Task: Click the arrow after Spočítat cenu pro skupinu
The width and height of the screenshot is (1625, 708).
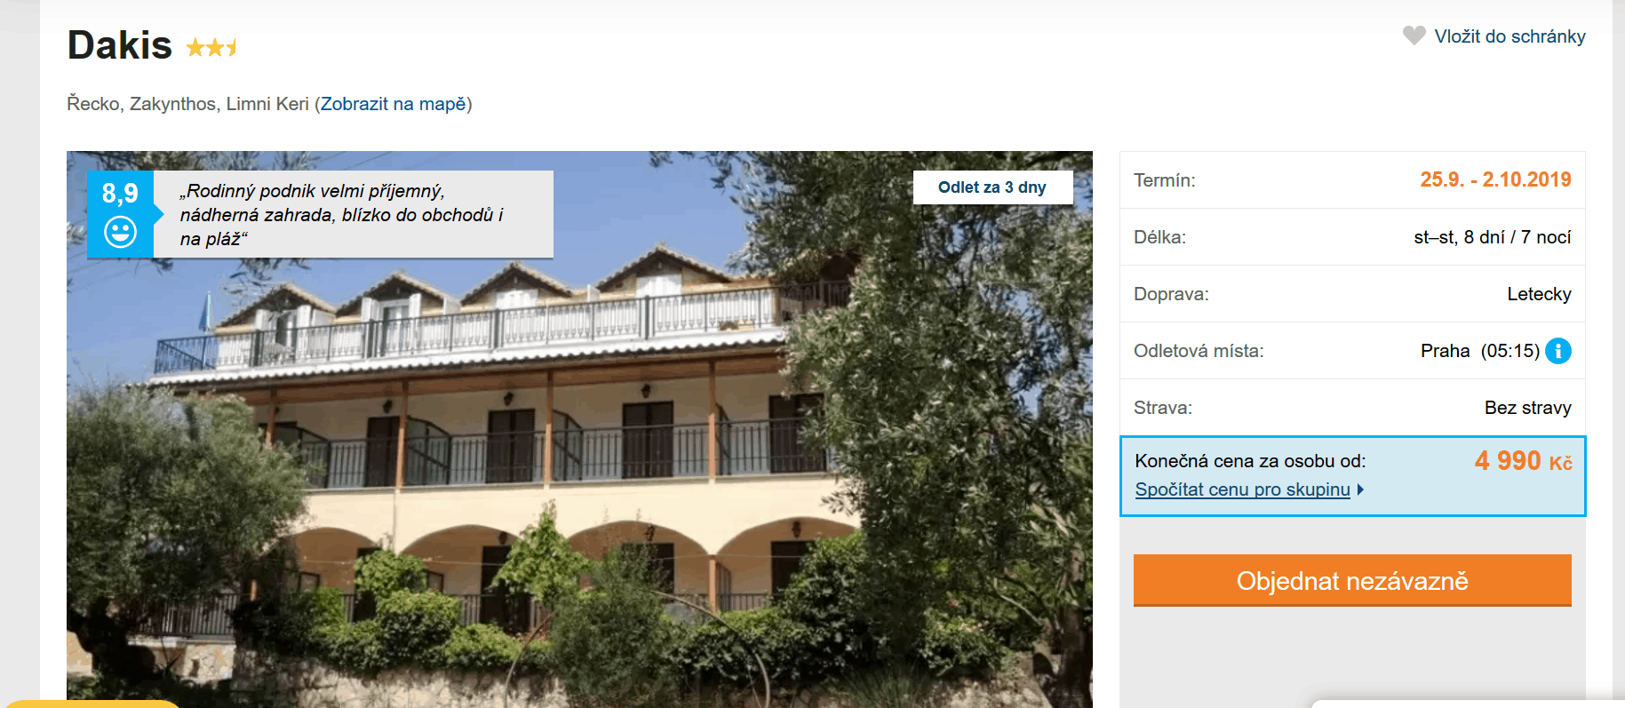Action: click(x=1360, y=489)
